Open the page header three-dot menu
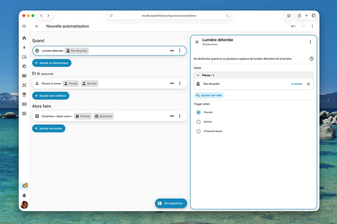Viewport: 337px width, 224px height. tap(312, 26)
